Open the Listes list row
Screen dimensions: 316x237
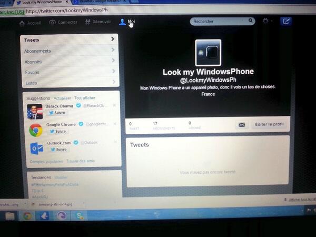pos(71,83)
